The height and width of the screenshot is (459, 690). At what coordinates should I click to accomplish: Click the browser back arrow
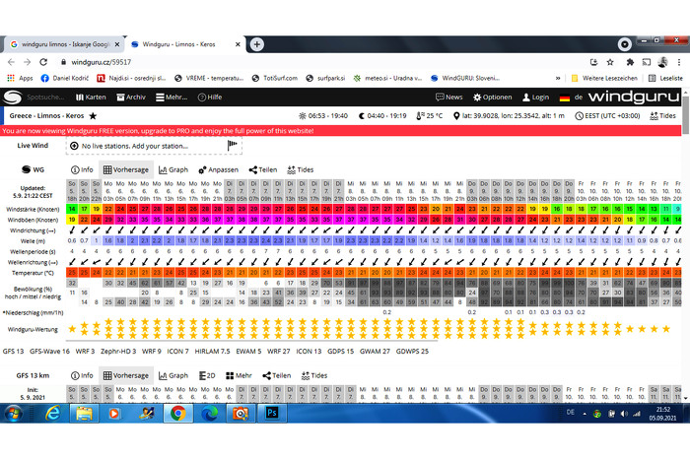pos(12,62)
